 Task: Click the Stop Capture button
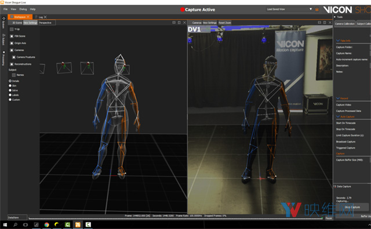(352, 207)
